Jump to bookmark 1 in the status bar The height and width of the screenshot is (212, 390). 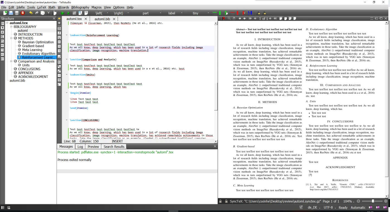pos(371,208)
